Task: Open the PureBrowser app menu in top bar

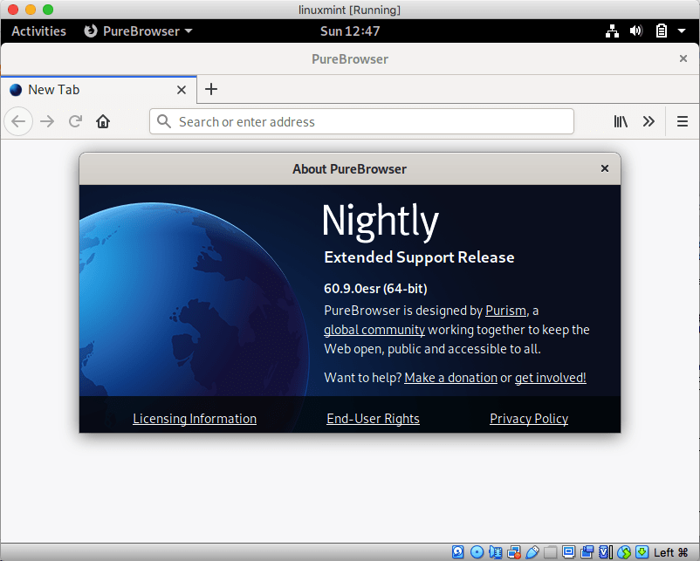Action: coord(139,31)
